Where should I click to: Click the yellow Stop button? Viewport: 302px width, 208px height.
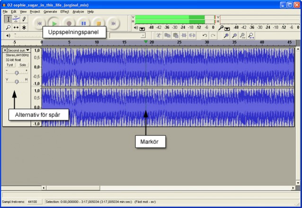(x=98, y=23)
